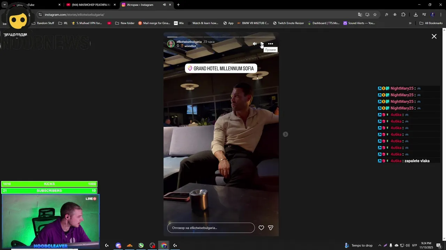The image size is (446, 250).
Task: Open the 9:24 PM clock and calendar
Action: coord(426,245)
